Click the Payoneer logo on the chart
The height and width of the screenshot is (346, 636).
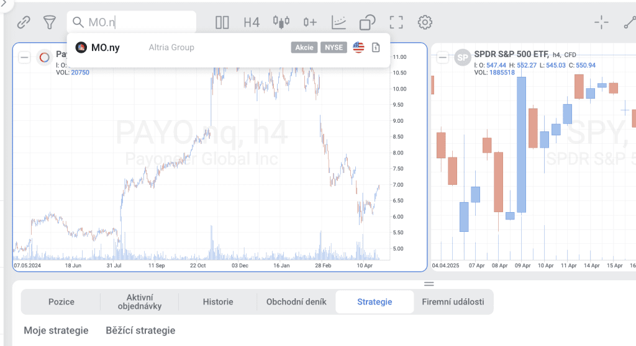44,58
